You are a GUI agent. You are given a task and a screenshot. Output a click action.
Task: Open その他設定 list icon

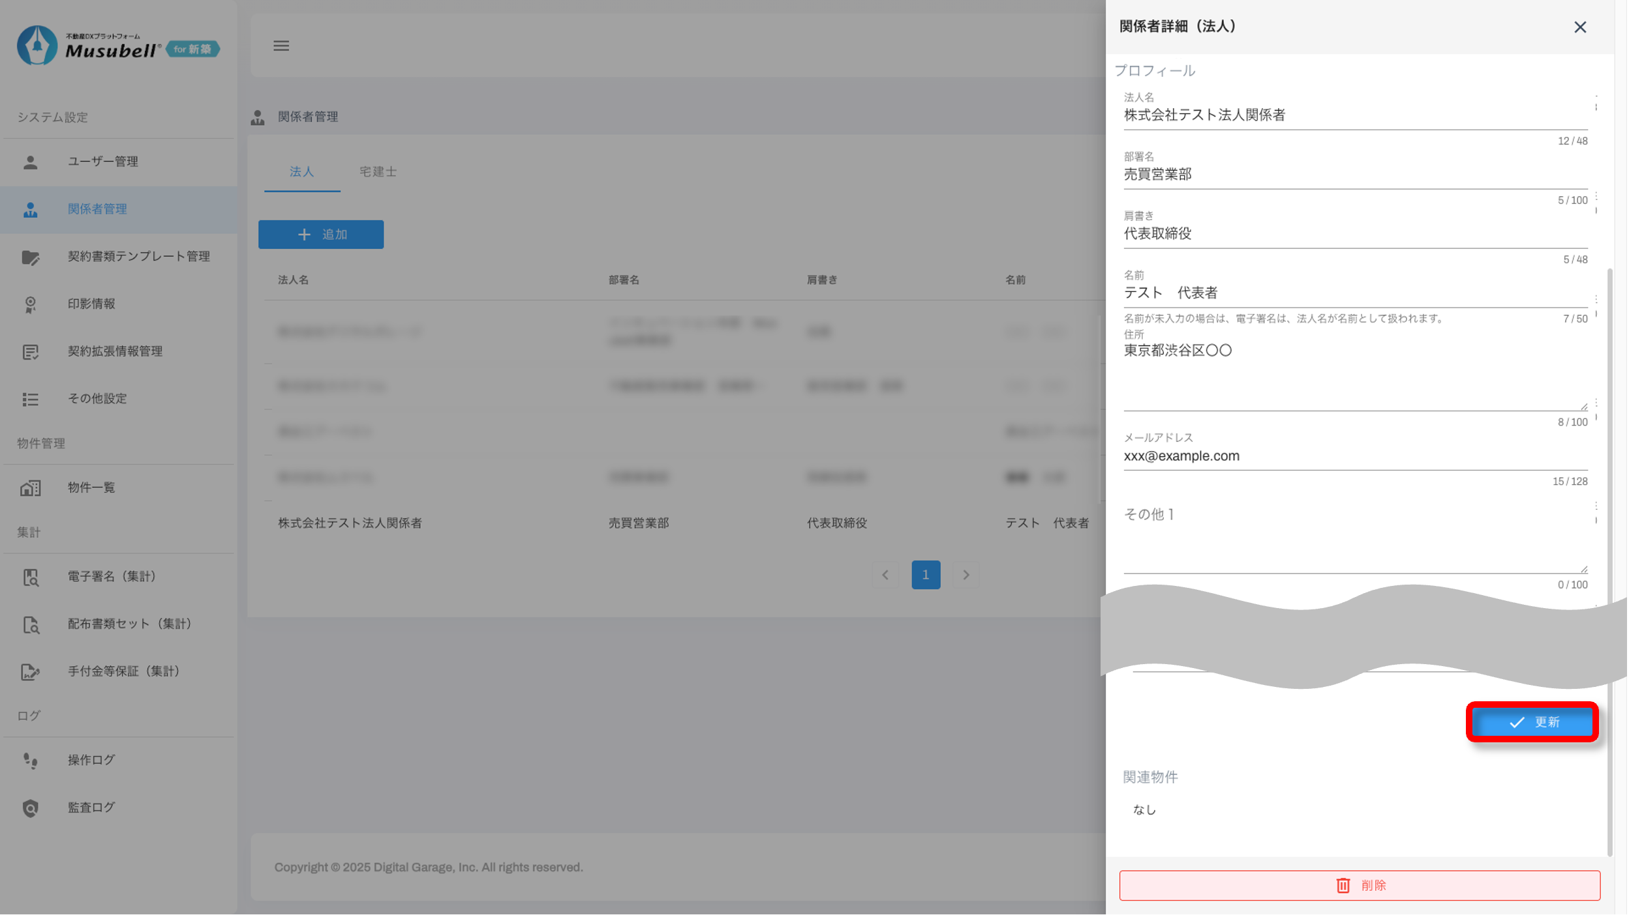[x=31, y=399]
